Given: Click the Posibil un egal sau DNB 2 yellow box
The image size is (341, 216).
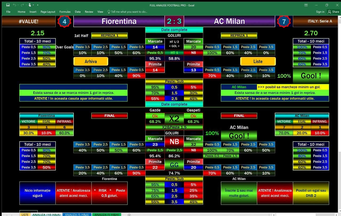Looking at the screenshot, I should (311, 193).
